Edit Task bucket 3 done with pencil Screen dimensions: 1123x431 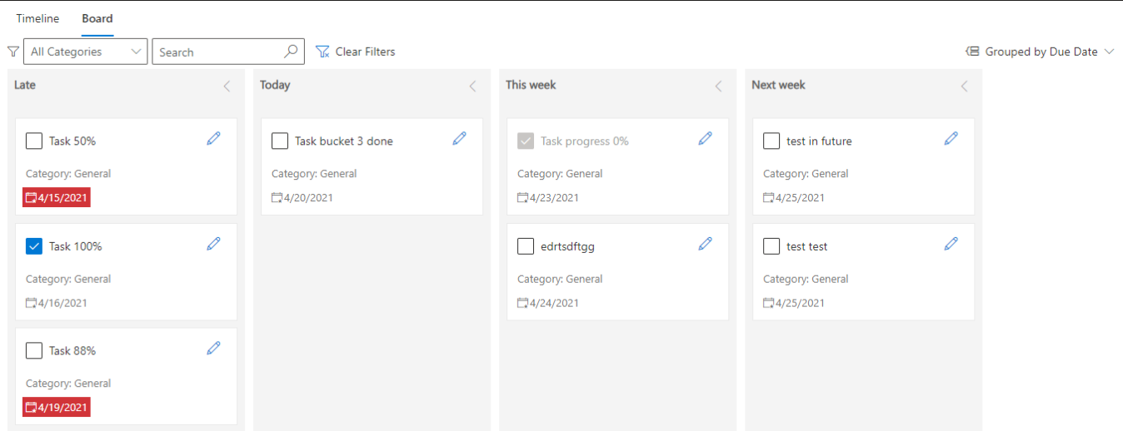(460, 139)
